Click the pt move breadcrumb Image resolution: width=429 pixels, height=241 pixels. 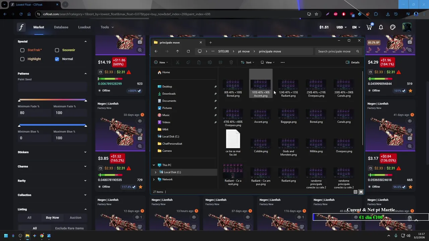pos(244,51)
